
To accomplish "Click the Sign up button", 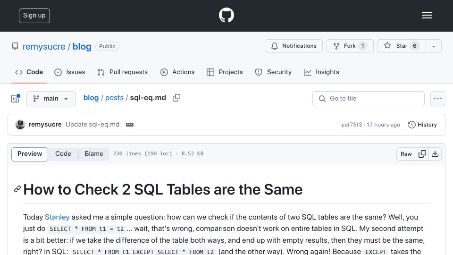I will click(x=34, y=16).
